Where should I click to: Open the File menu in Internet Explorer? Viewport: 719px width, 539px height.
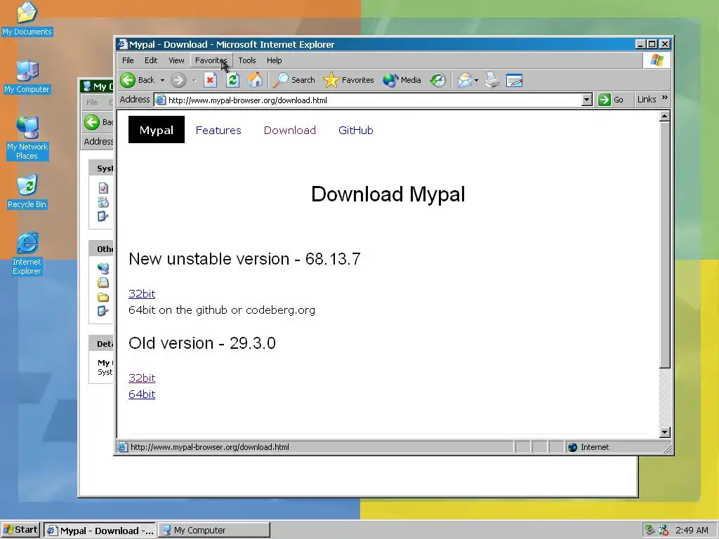(128, 60)
